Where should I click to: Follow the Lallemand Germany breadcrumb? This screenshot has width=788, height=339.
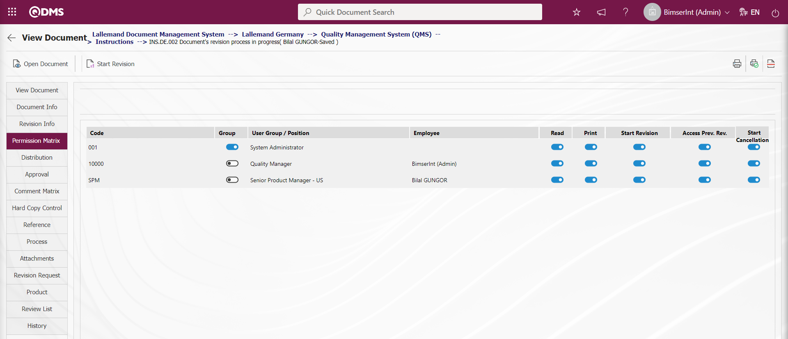pyautogui.click(x=273, y=34)
